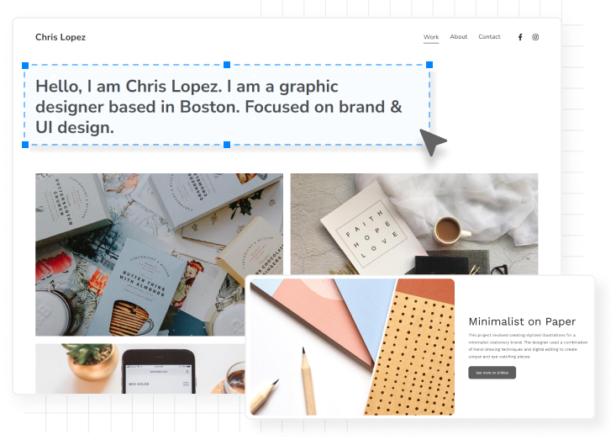Select the Minimalist on Paper heading

(x=522, y=321)
